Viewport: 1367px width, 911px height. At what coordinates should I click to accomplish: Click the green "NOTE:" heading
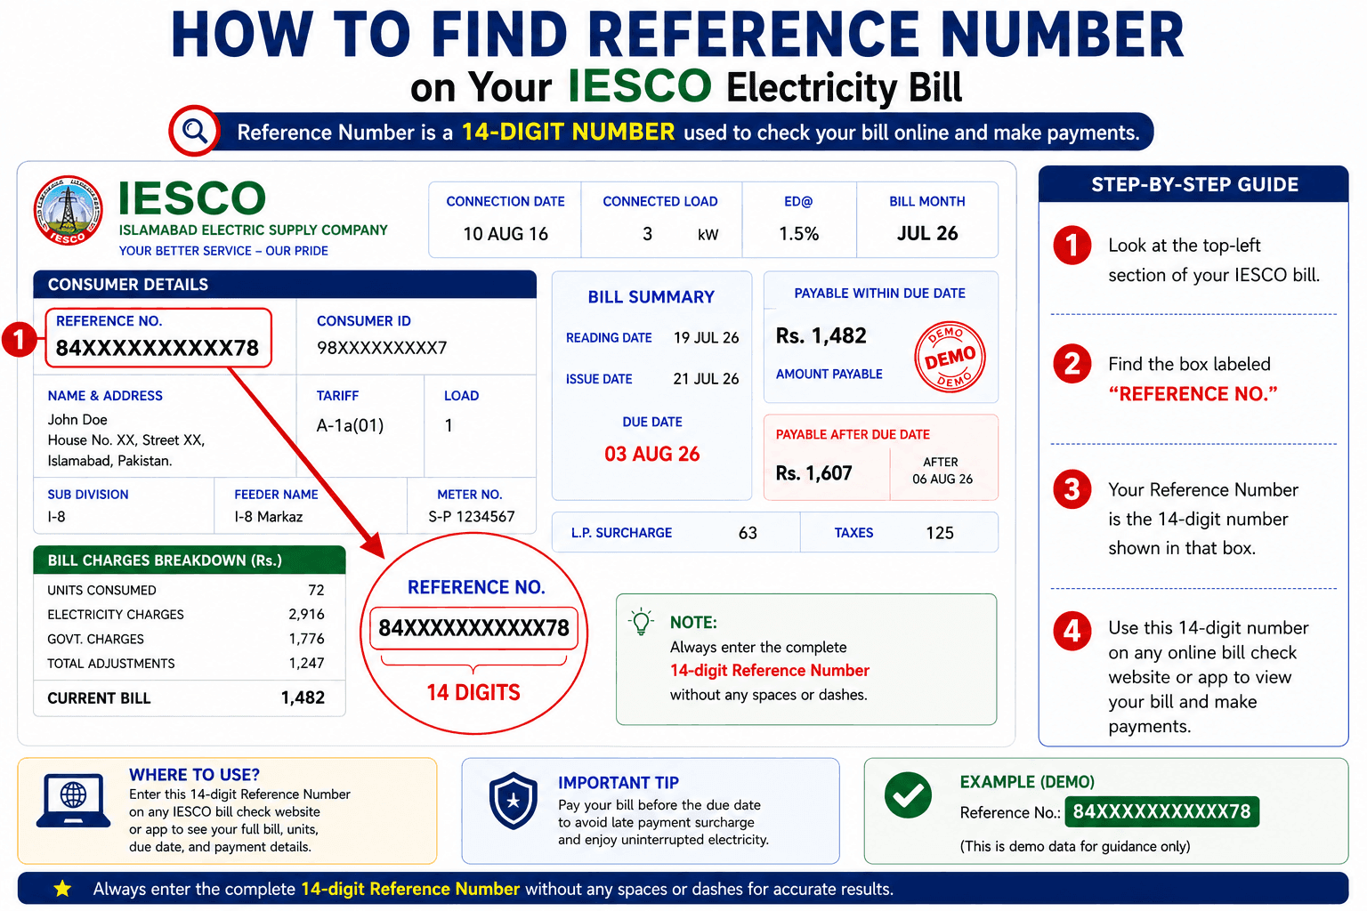(693, 623)
